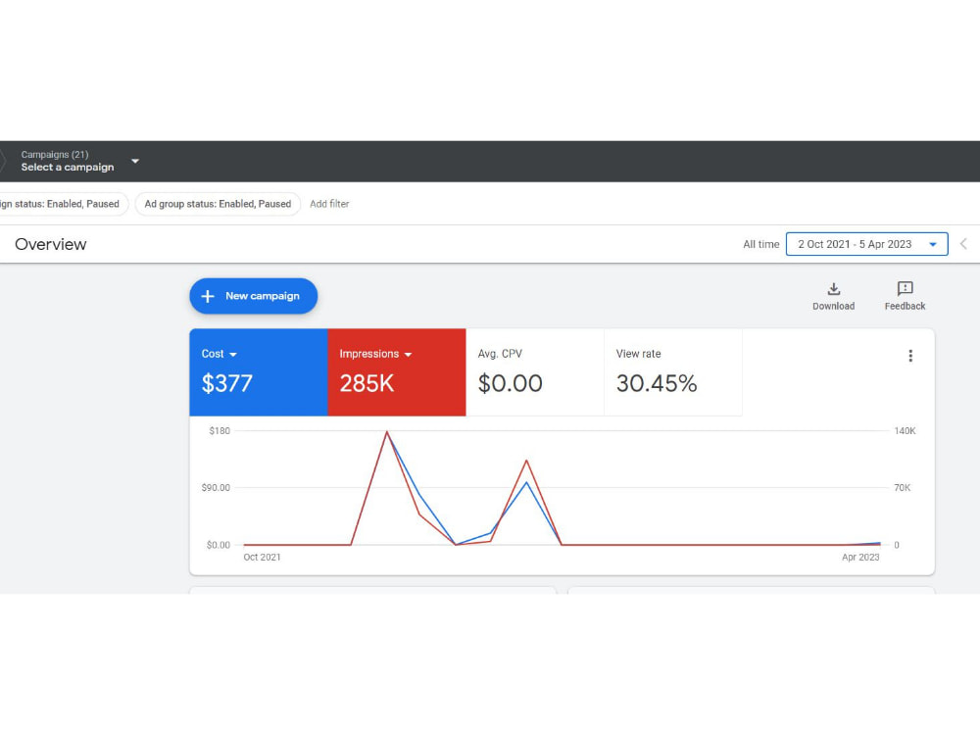Open the three-dot scorecard menu
Screen dimensions: 980x735
(910, 356)
